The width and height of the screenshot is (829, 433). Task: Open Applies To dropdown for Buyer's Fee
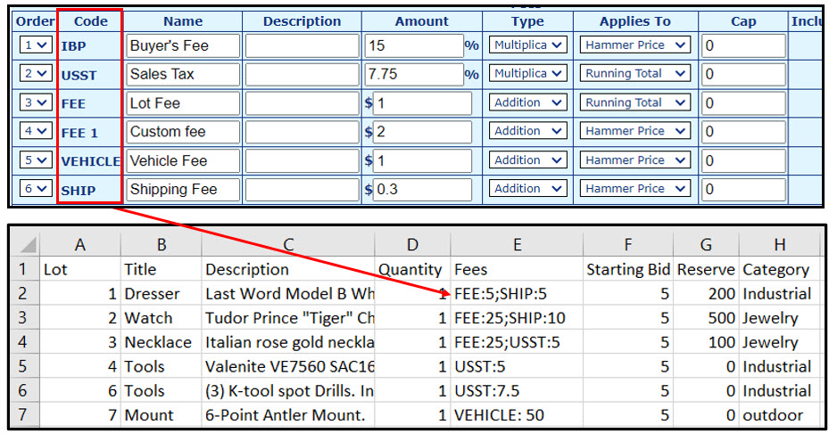[x=635, y=45]
